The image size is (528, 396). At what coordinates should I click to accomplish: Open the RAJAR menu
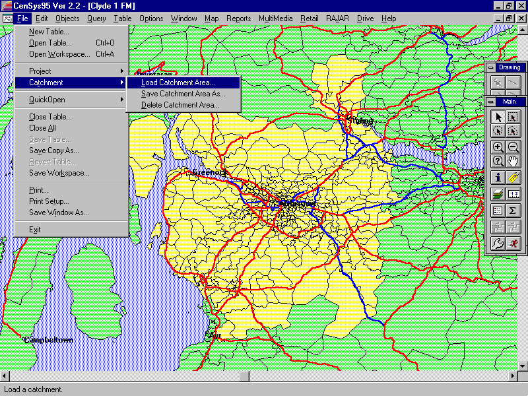coord(338,18)
